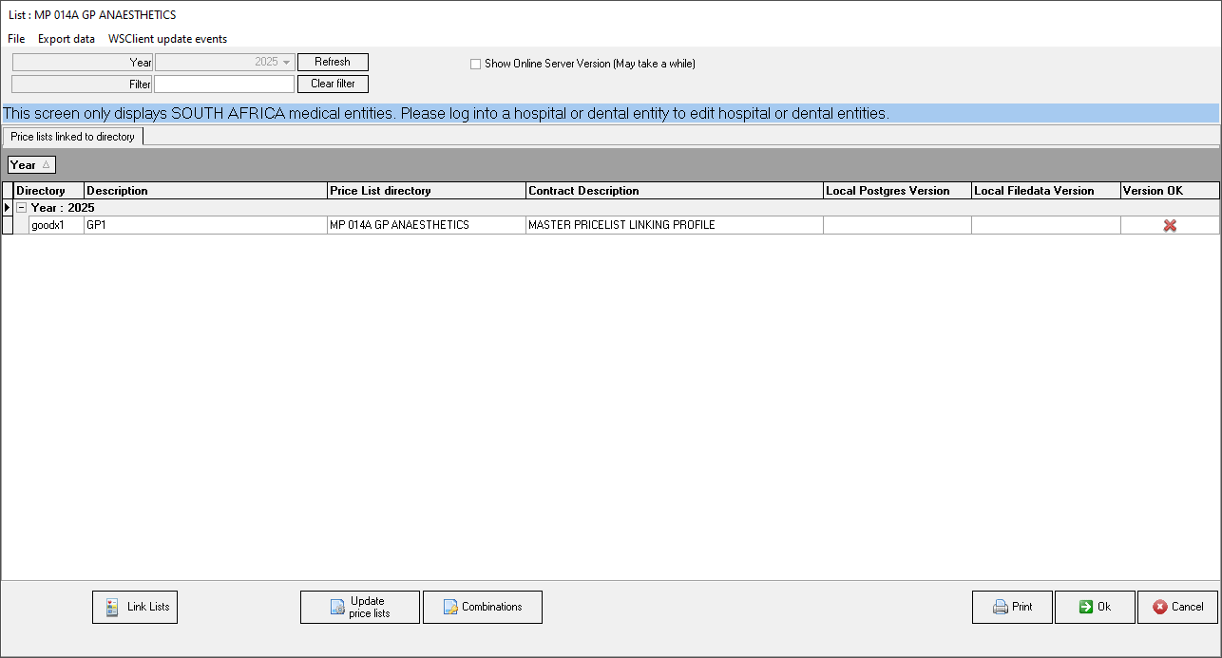Open the Export data menu
The height and width of the screenshot is (658, 1222).
[x=67, y=39]
